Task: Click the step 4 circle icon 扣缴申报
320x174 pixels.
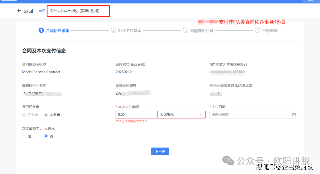Action: 257,30
